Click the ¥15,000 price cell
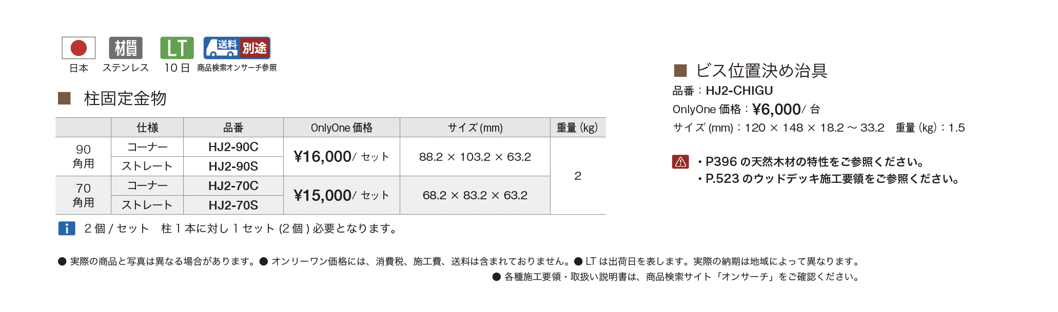Screen dimensions: 1058x312 point(342,195)
